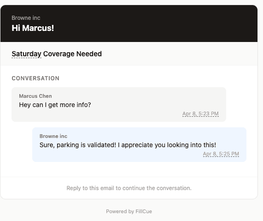The image size is (263, 221).
Task: Click the 'CONVERSATION' section label
Action: point(35,78)
